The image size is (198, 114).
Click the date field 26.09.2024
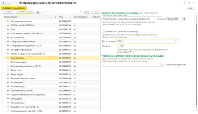click(x=175, y=19)
